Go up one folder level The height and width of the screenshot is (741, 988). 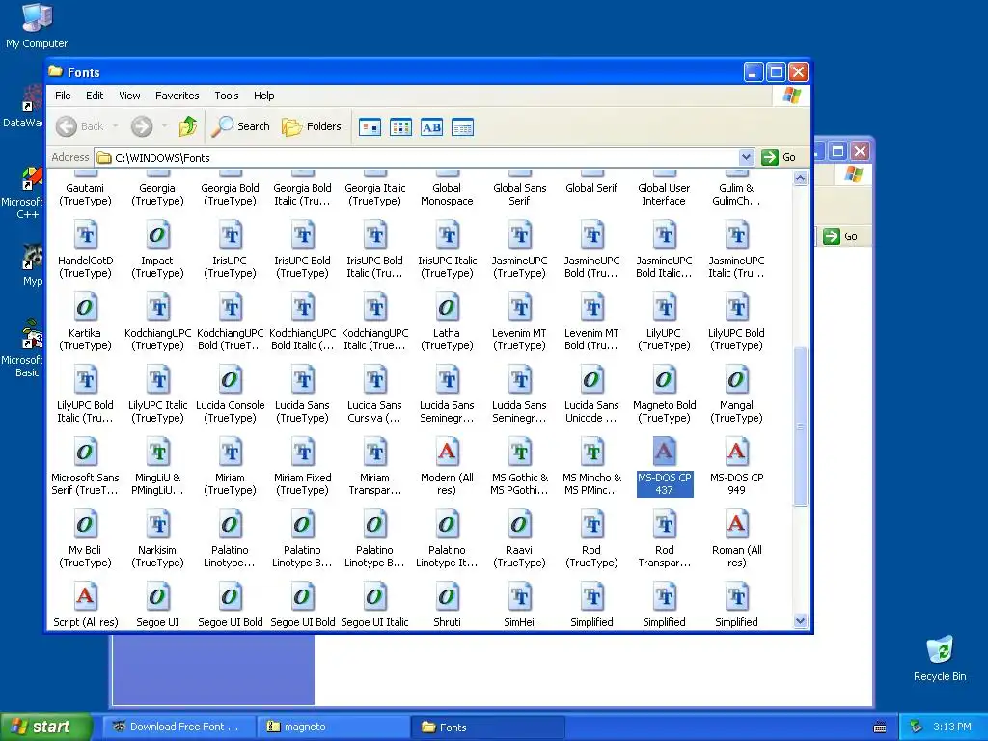click(188, 126)
